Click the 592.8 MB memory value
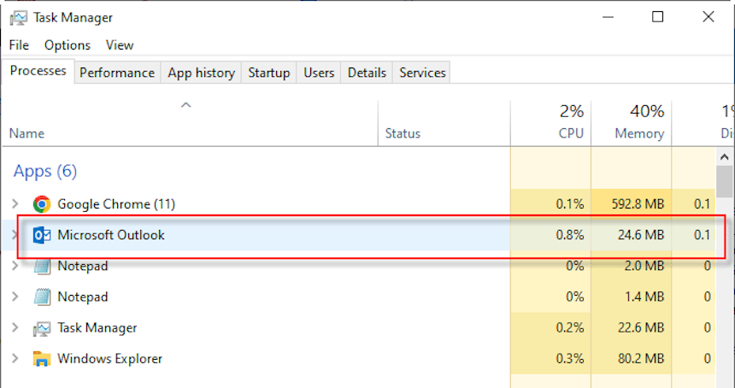Image resolution: width=735 pixels, height=388 pixels. [x=637, y=204]
